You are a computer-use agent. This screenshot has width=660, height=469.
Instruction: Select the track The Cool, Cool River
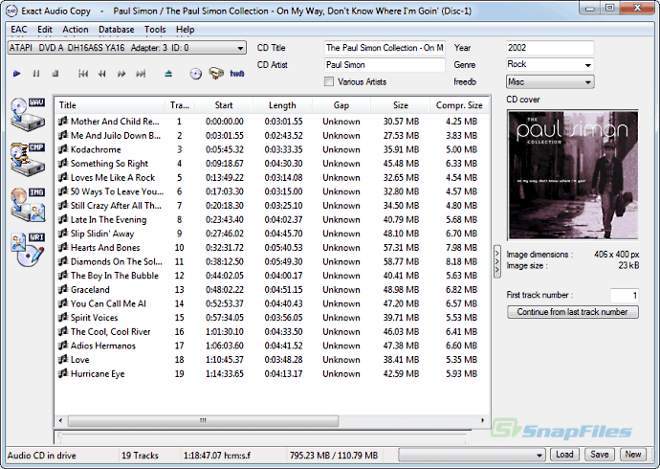click(110, 331)
